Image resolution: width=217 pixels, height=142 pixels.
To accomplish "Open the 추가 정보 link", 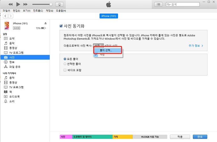I will tap(196, 45).
